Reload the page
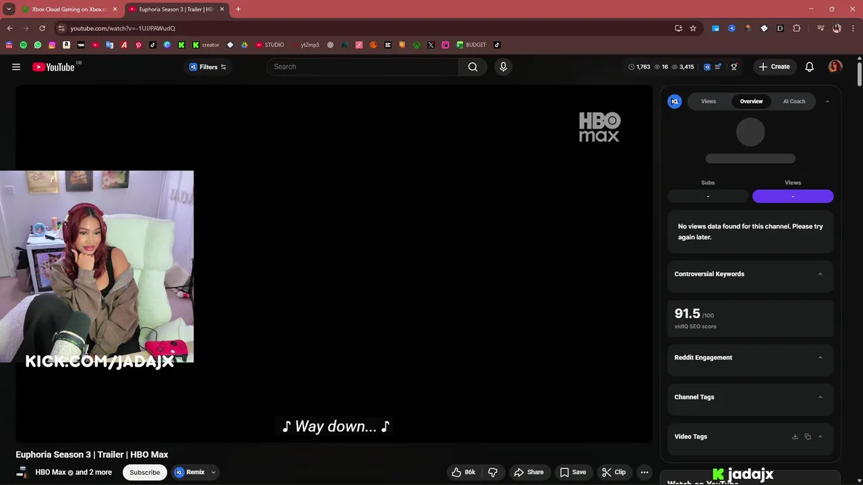Viewport: 863px width, 485px height. (x=42, y=28)
